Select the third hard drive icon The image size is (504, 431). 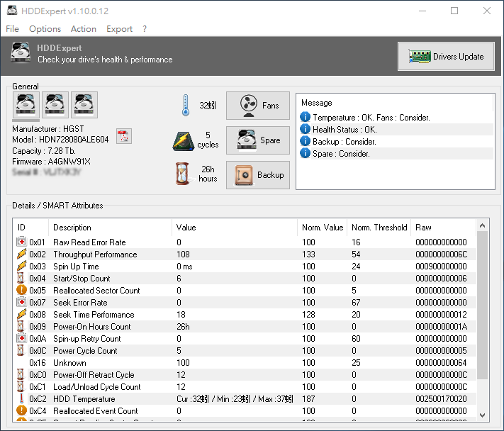[84, 105]
